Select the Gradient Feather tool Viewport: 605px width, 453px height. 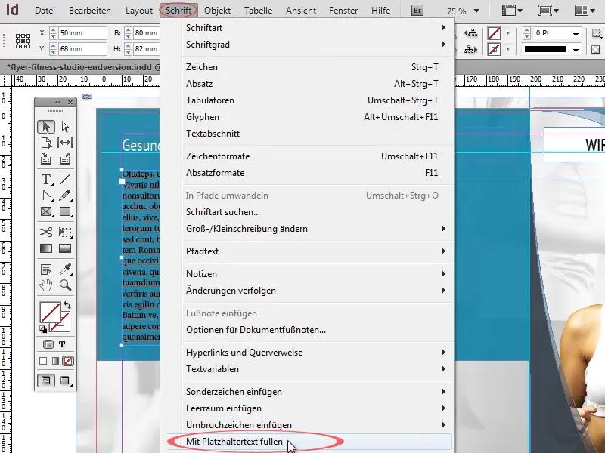65,248
